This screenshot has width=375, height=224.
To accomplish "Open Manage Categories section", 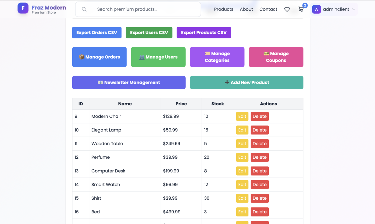I will [x=217, y=57].
